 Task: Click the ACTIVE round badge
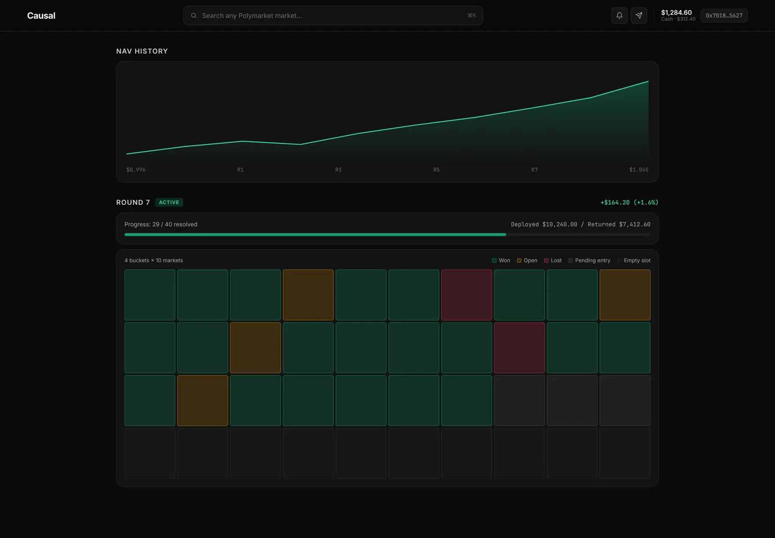coord(169,202)
